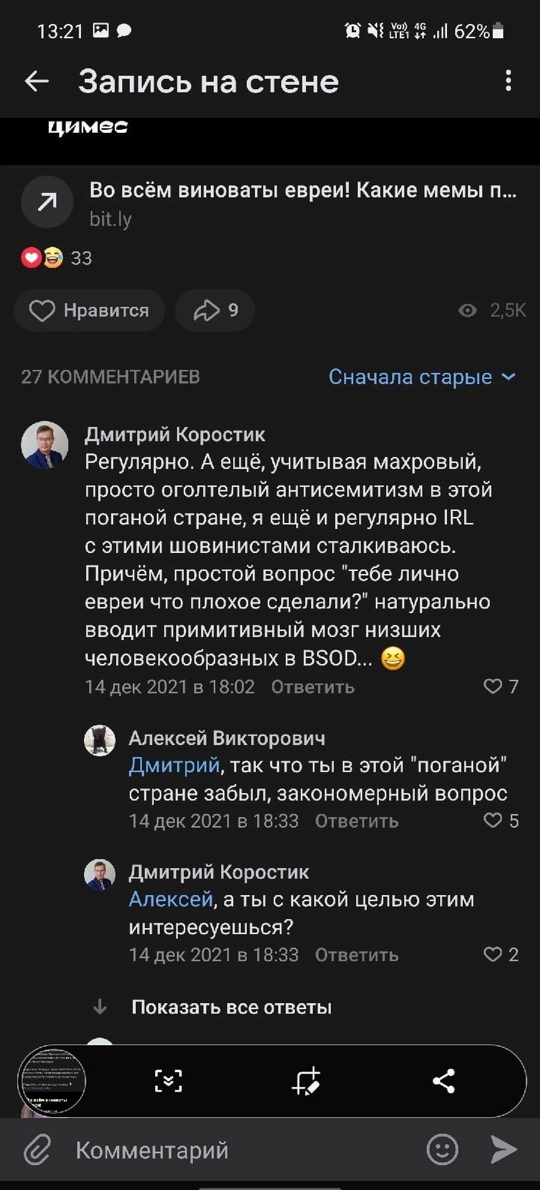Share the screenshot via share icon
This screenshot has width=540, height=1190.
click(444, 1080)
